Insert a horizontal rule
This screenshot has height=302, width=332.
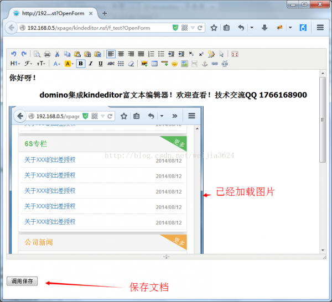click(164, 64)
